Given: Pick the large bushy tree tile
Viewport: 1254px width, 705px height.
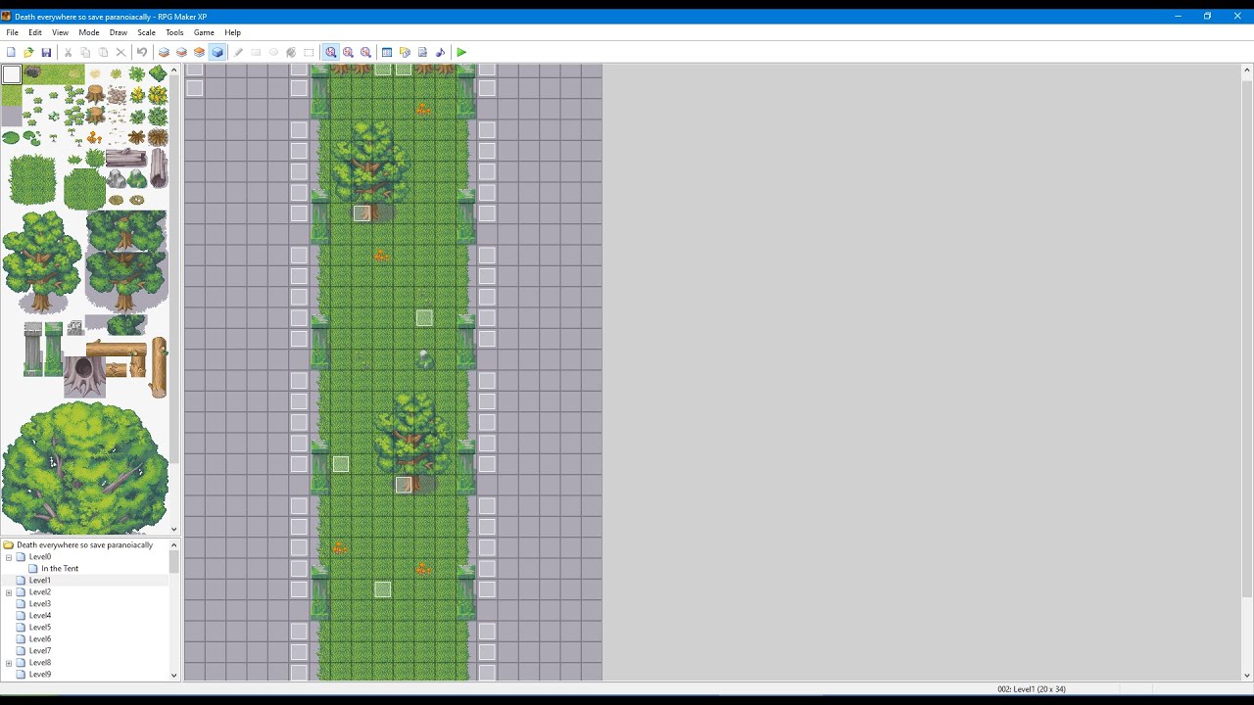Looking at the screenshot, I should tap(84, 467).
